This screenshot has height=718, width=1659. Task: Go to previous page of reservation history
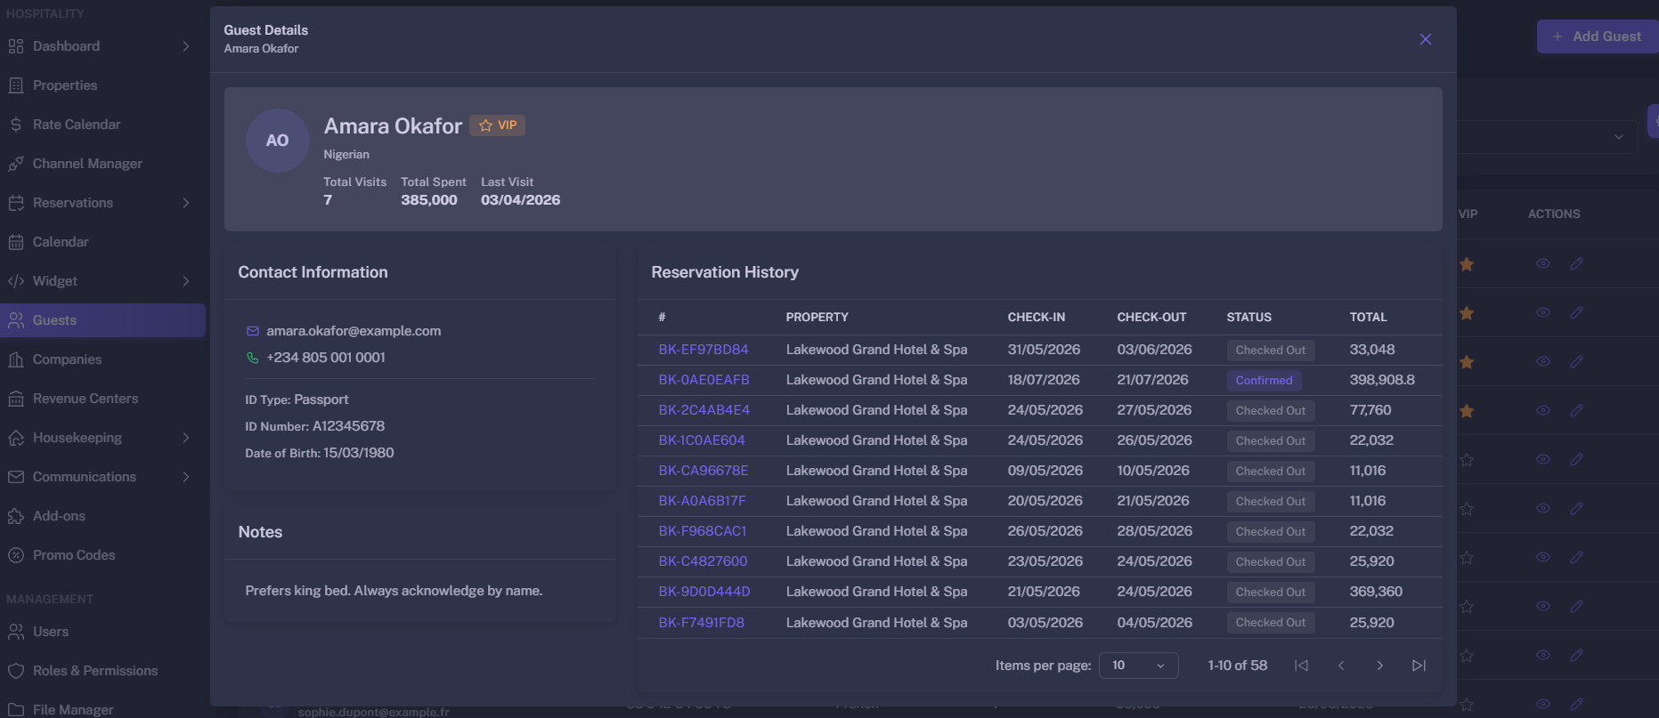point(1340,666)
